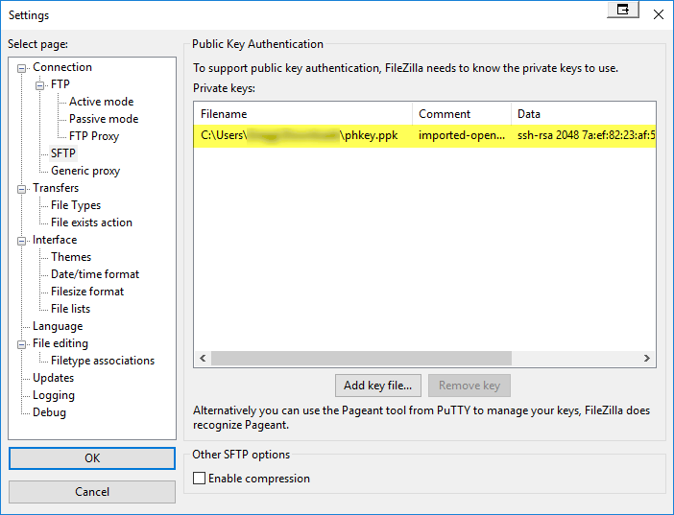Click the horizontal scrollbar right arrow
Image resolution: width=674 pixels, height=515 pixels.
[648, 359]
